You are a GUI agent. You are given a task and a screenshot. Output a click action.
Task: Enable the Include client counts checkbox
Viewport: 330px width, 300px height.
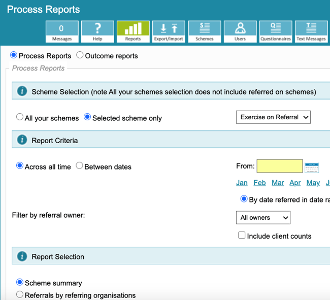pos(242,236)
